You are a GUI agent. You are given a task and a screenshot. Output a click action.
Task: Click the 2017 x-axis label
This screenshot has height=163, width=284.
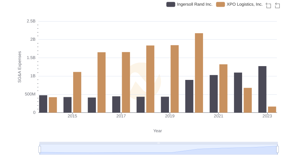(x=121, y=116)
